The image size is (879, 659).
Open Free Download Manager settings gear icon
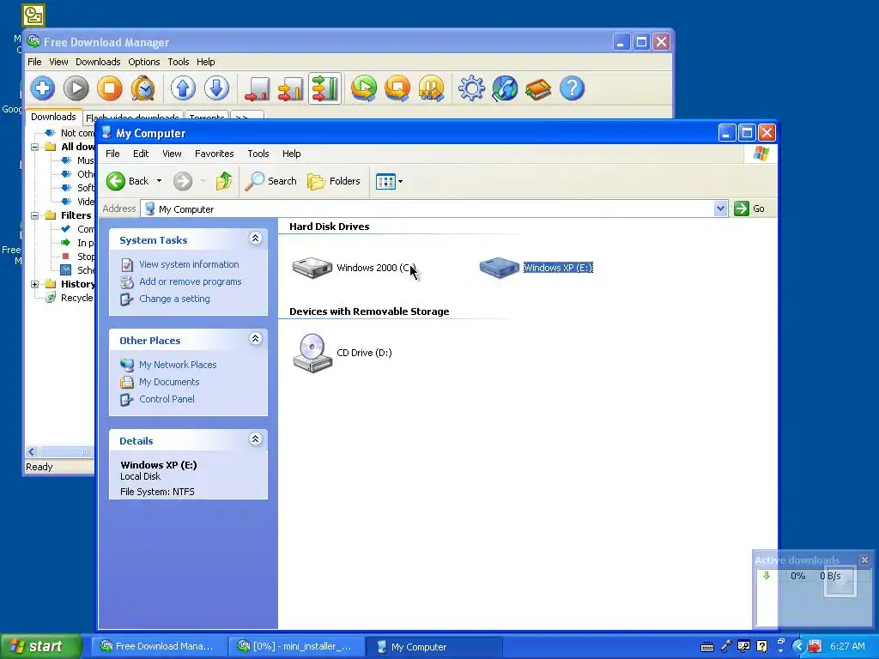(x=471, y=88)
